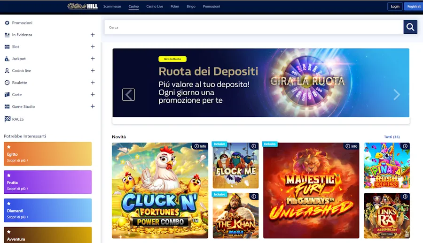The height and width of the screenshot is (243, 423).
Task: Open the Bingo top menu item
Action: [x=191, y=7]
